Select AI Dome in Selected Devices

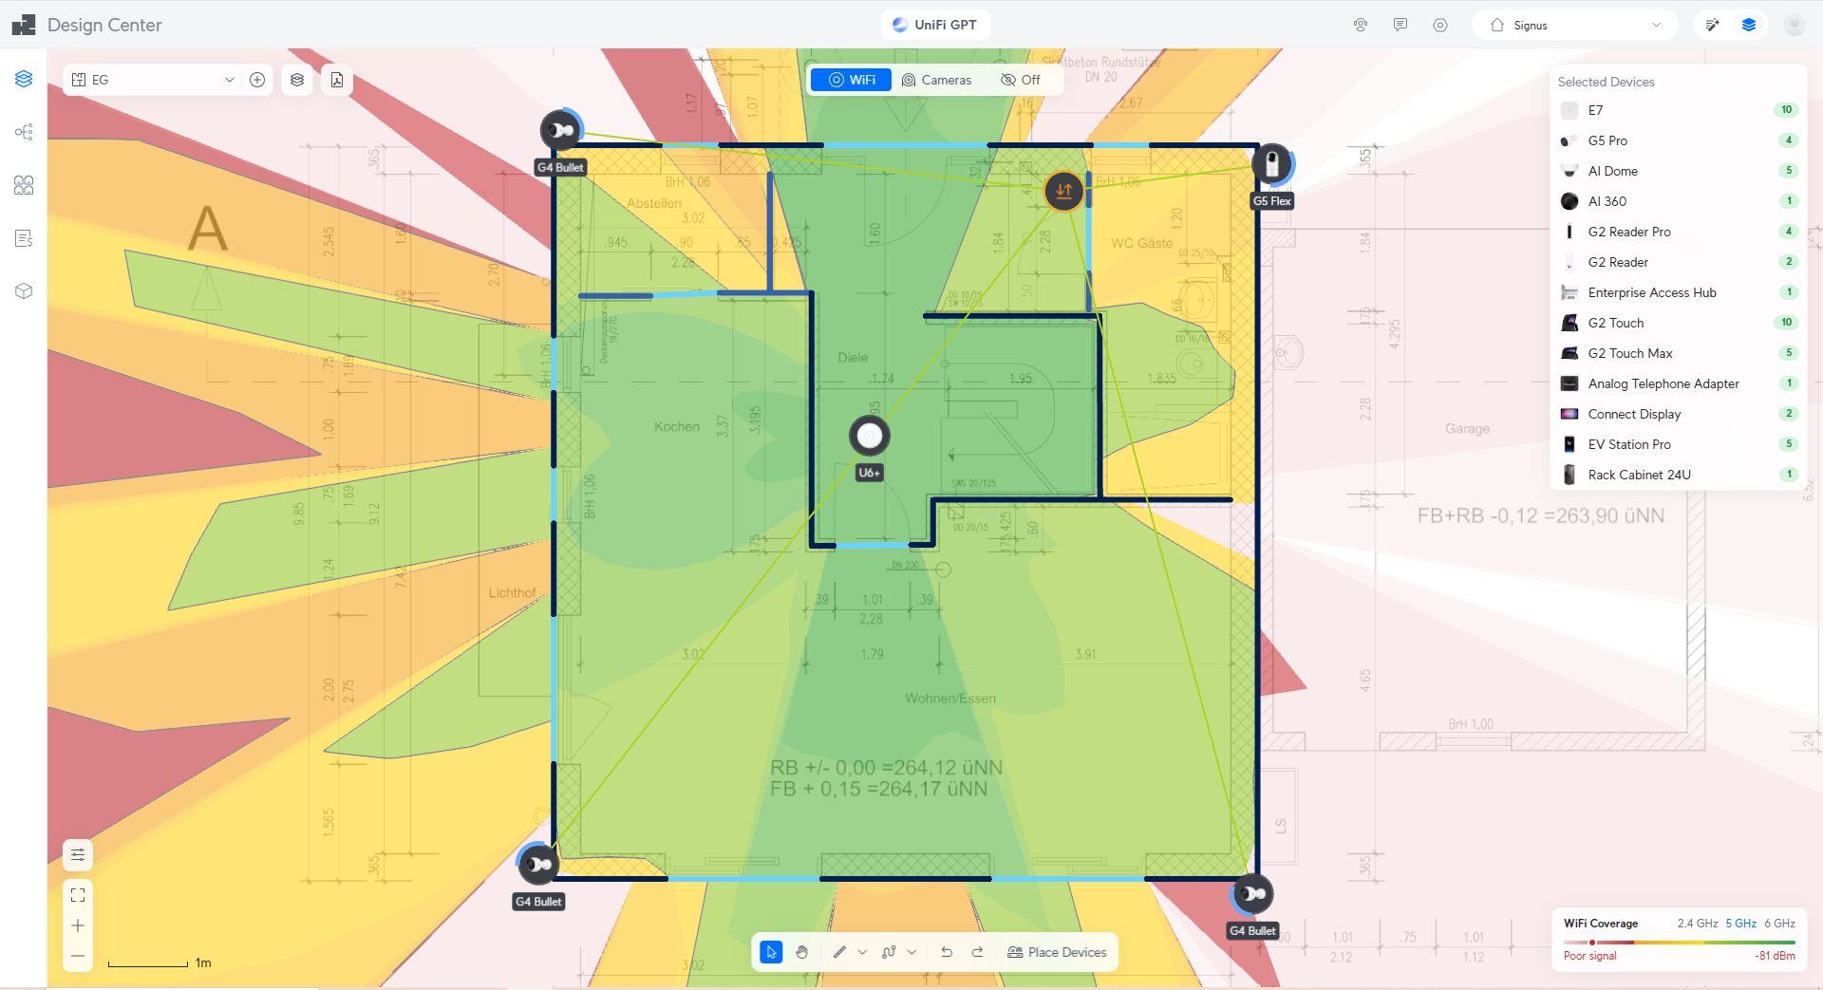[x=1679, y=171]
